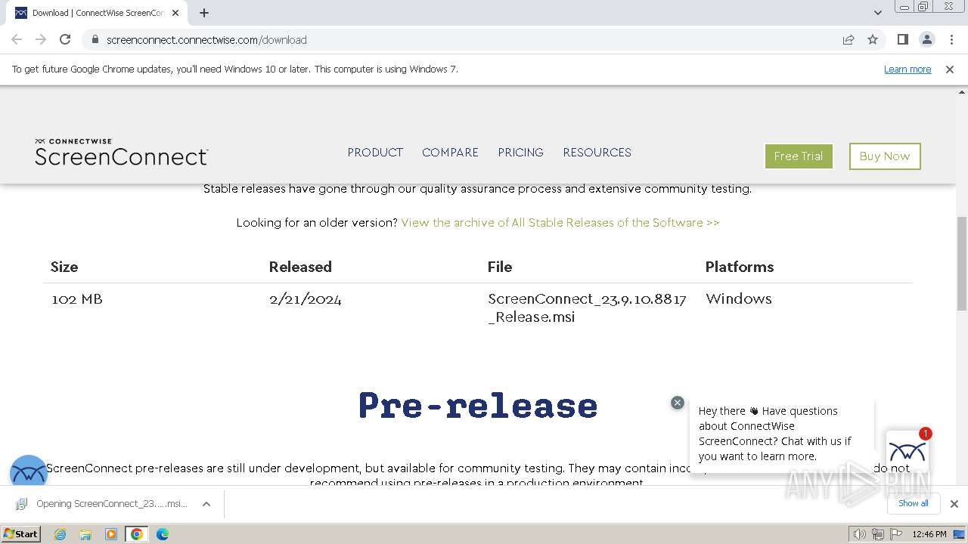Screen dimensions: 968x544
Task: Open the Action Center flag icon
Action: click(895, 534)
